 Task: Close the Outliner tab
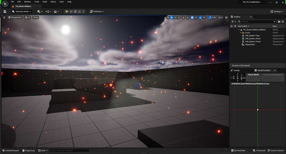(251, 17)
